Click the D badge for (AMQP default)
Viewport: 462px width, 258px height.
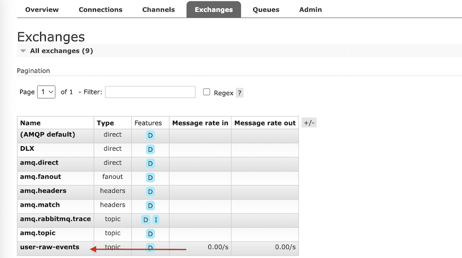(150, 135)
